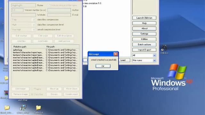Click the Launch Oblivion button
The image size is (205, 115).
click(x=144, y=18)
